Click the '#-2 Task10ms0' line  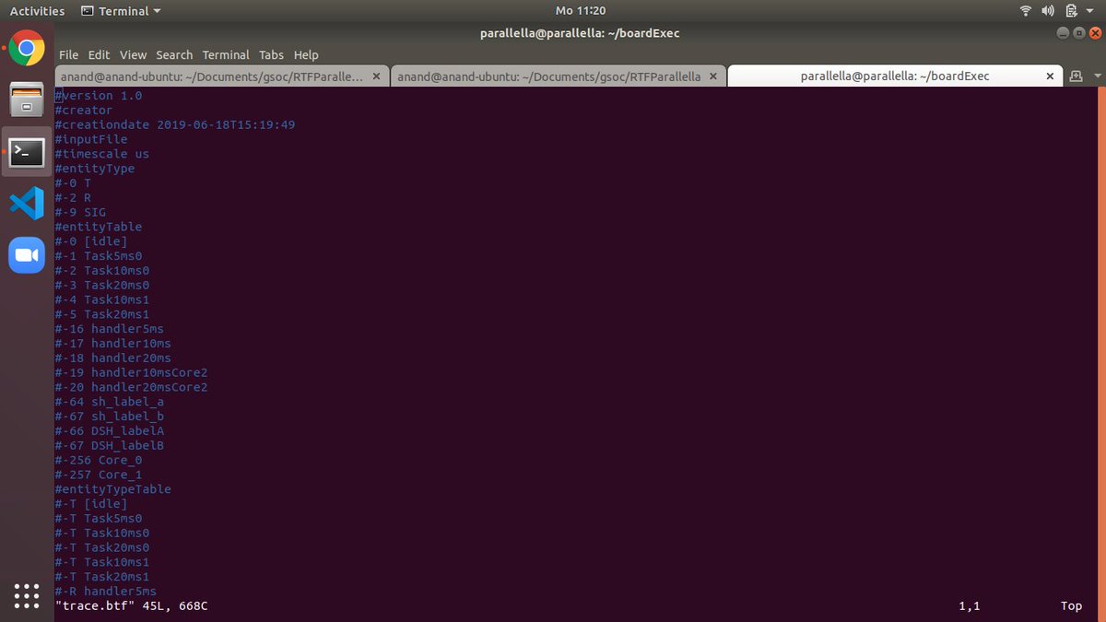point(102,271)
